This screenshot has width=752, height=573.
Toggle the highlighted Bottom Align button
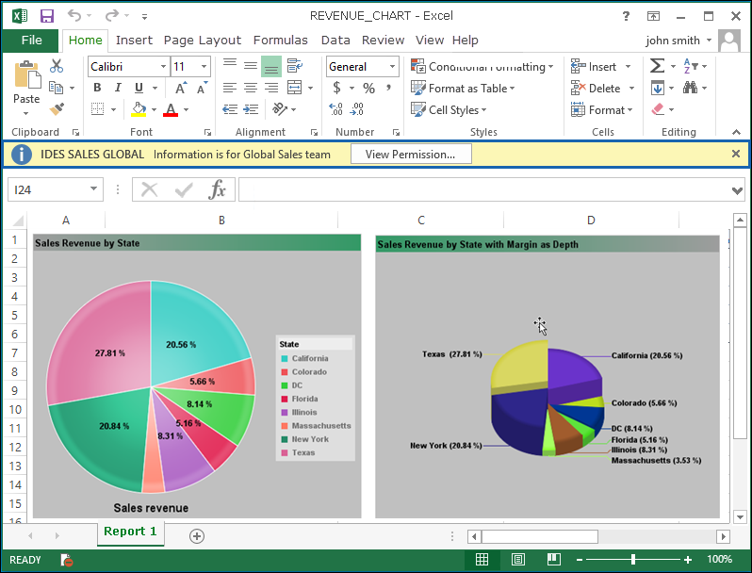(271, 66)
